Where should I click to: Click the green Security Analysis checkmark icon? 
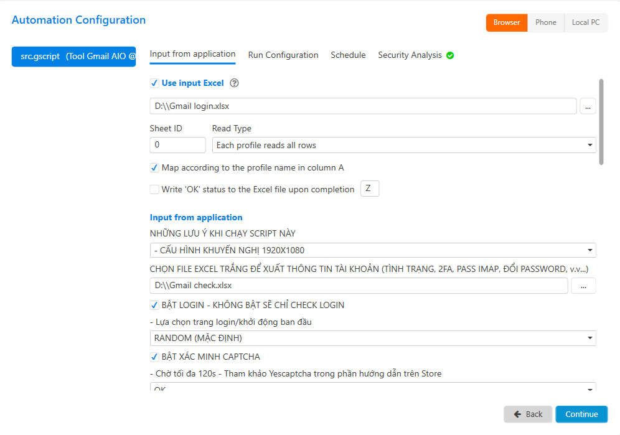[450, 55]
